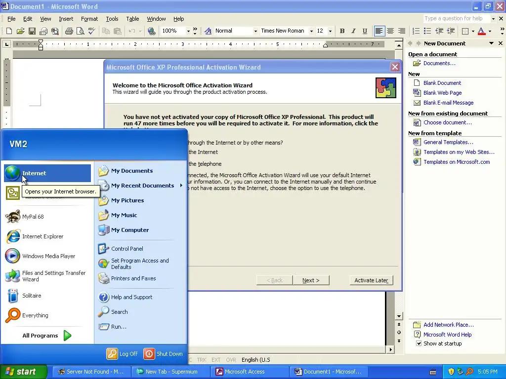This screenshot has width=506, height=379.
Task: Expand All Programs in the Start menu
Action: (x=47, y=336)
